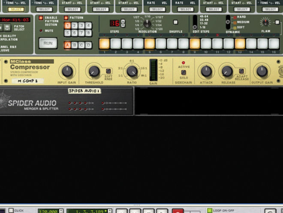Toggle step 6 button
The height and width of the screenshot is (213, 283).
161,43
